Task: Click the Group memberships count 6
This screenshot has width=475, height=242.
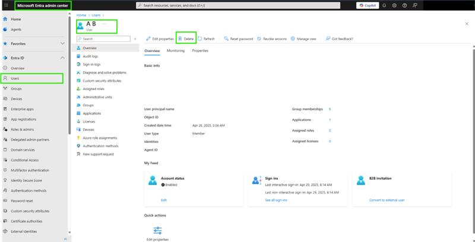Action: (x=330, y=109)
